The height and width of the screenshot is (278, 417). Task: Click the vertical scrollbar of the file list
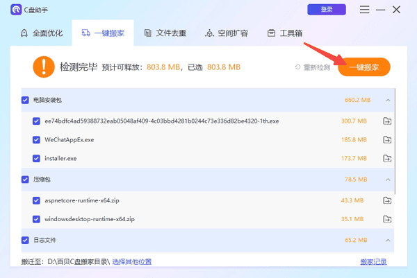click(x=397, y=139)
